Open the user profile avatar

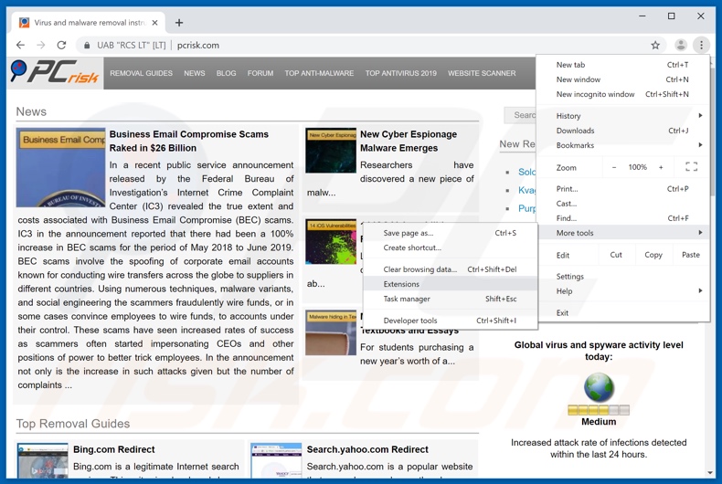681,45
